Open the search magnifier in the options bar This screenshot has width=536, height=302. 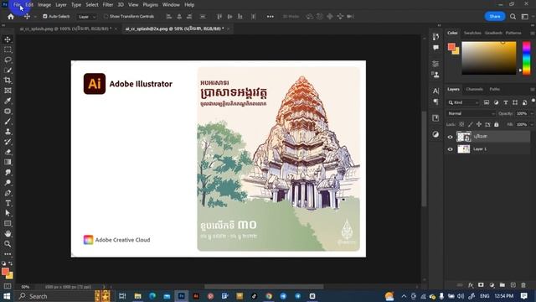pyautogui.click(x=513, y=17)
